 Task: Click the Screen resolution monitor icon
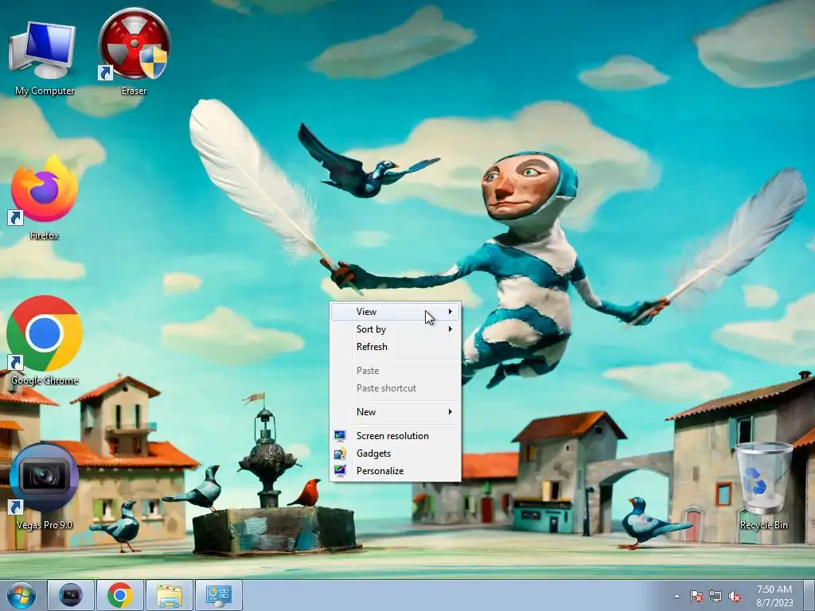point(340,435)
